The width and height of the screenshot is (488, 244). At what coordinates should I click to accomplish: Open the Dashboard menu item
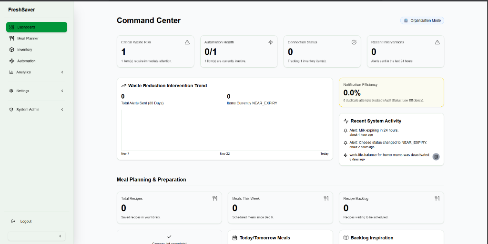[x=37, y=27]
